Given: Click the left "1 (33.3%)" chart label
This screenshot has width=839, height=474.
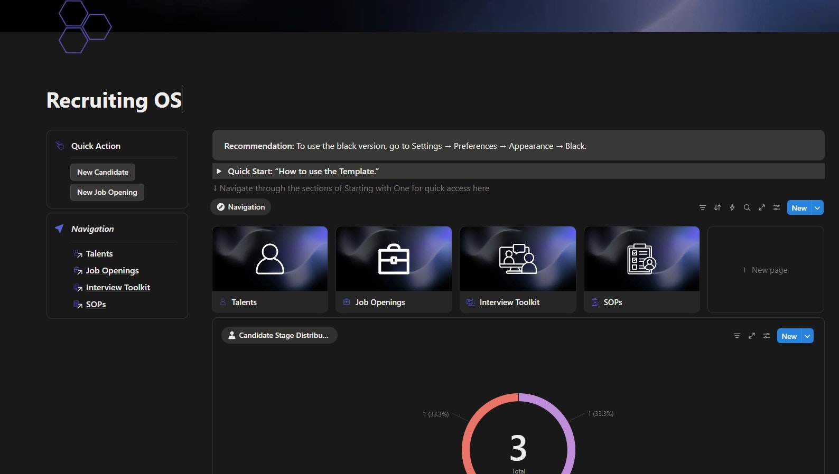Looking at the screenshot, I should click(x=436, y=414).
